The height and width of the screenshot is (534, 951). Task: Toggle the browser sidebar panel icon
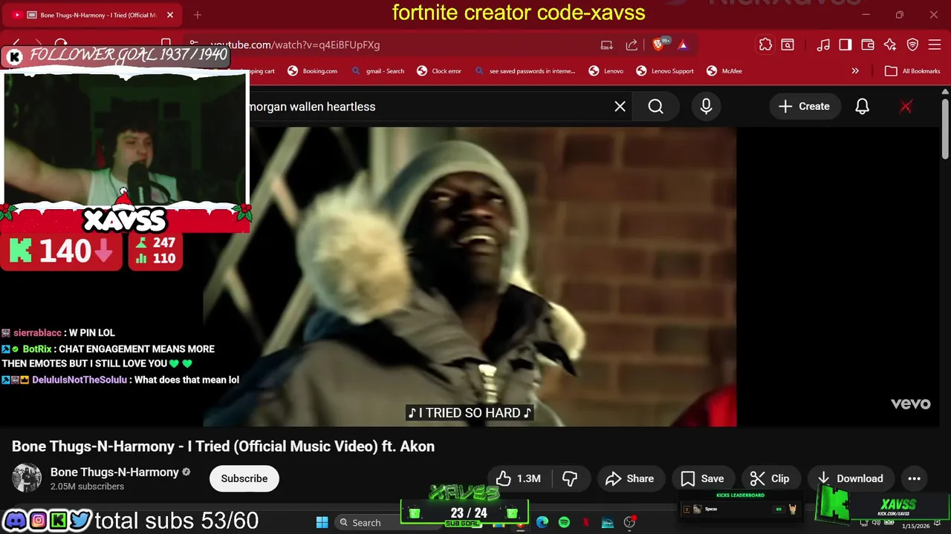[845, 45]
